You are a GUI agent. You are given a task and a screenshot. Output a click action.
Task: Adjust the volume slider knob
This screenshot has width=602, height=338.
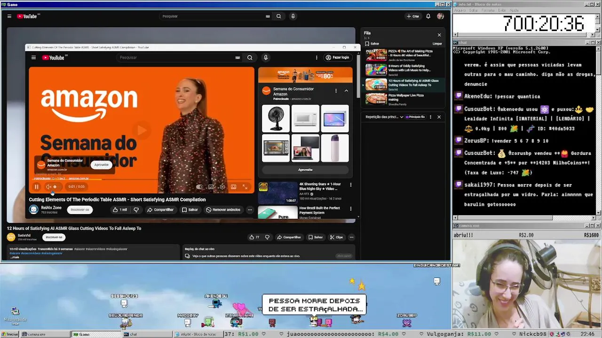pos(55,187)
